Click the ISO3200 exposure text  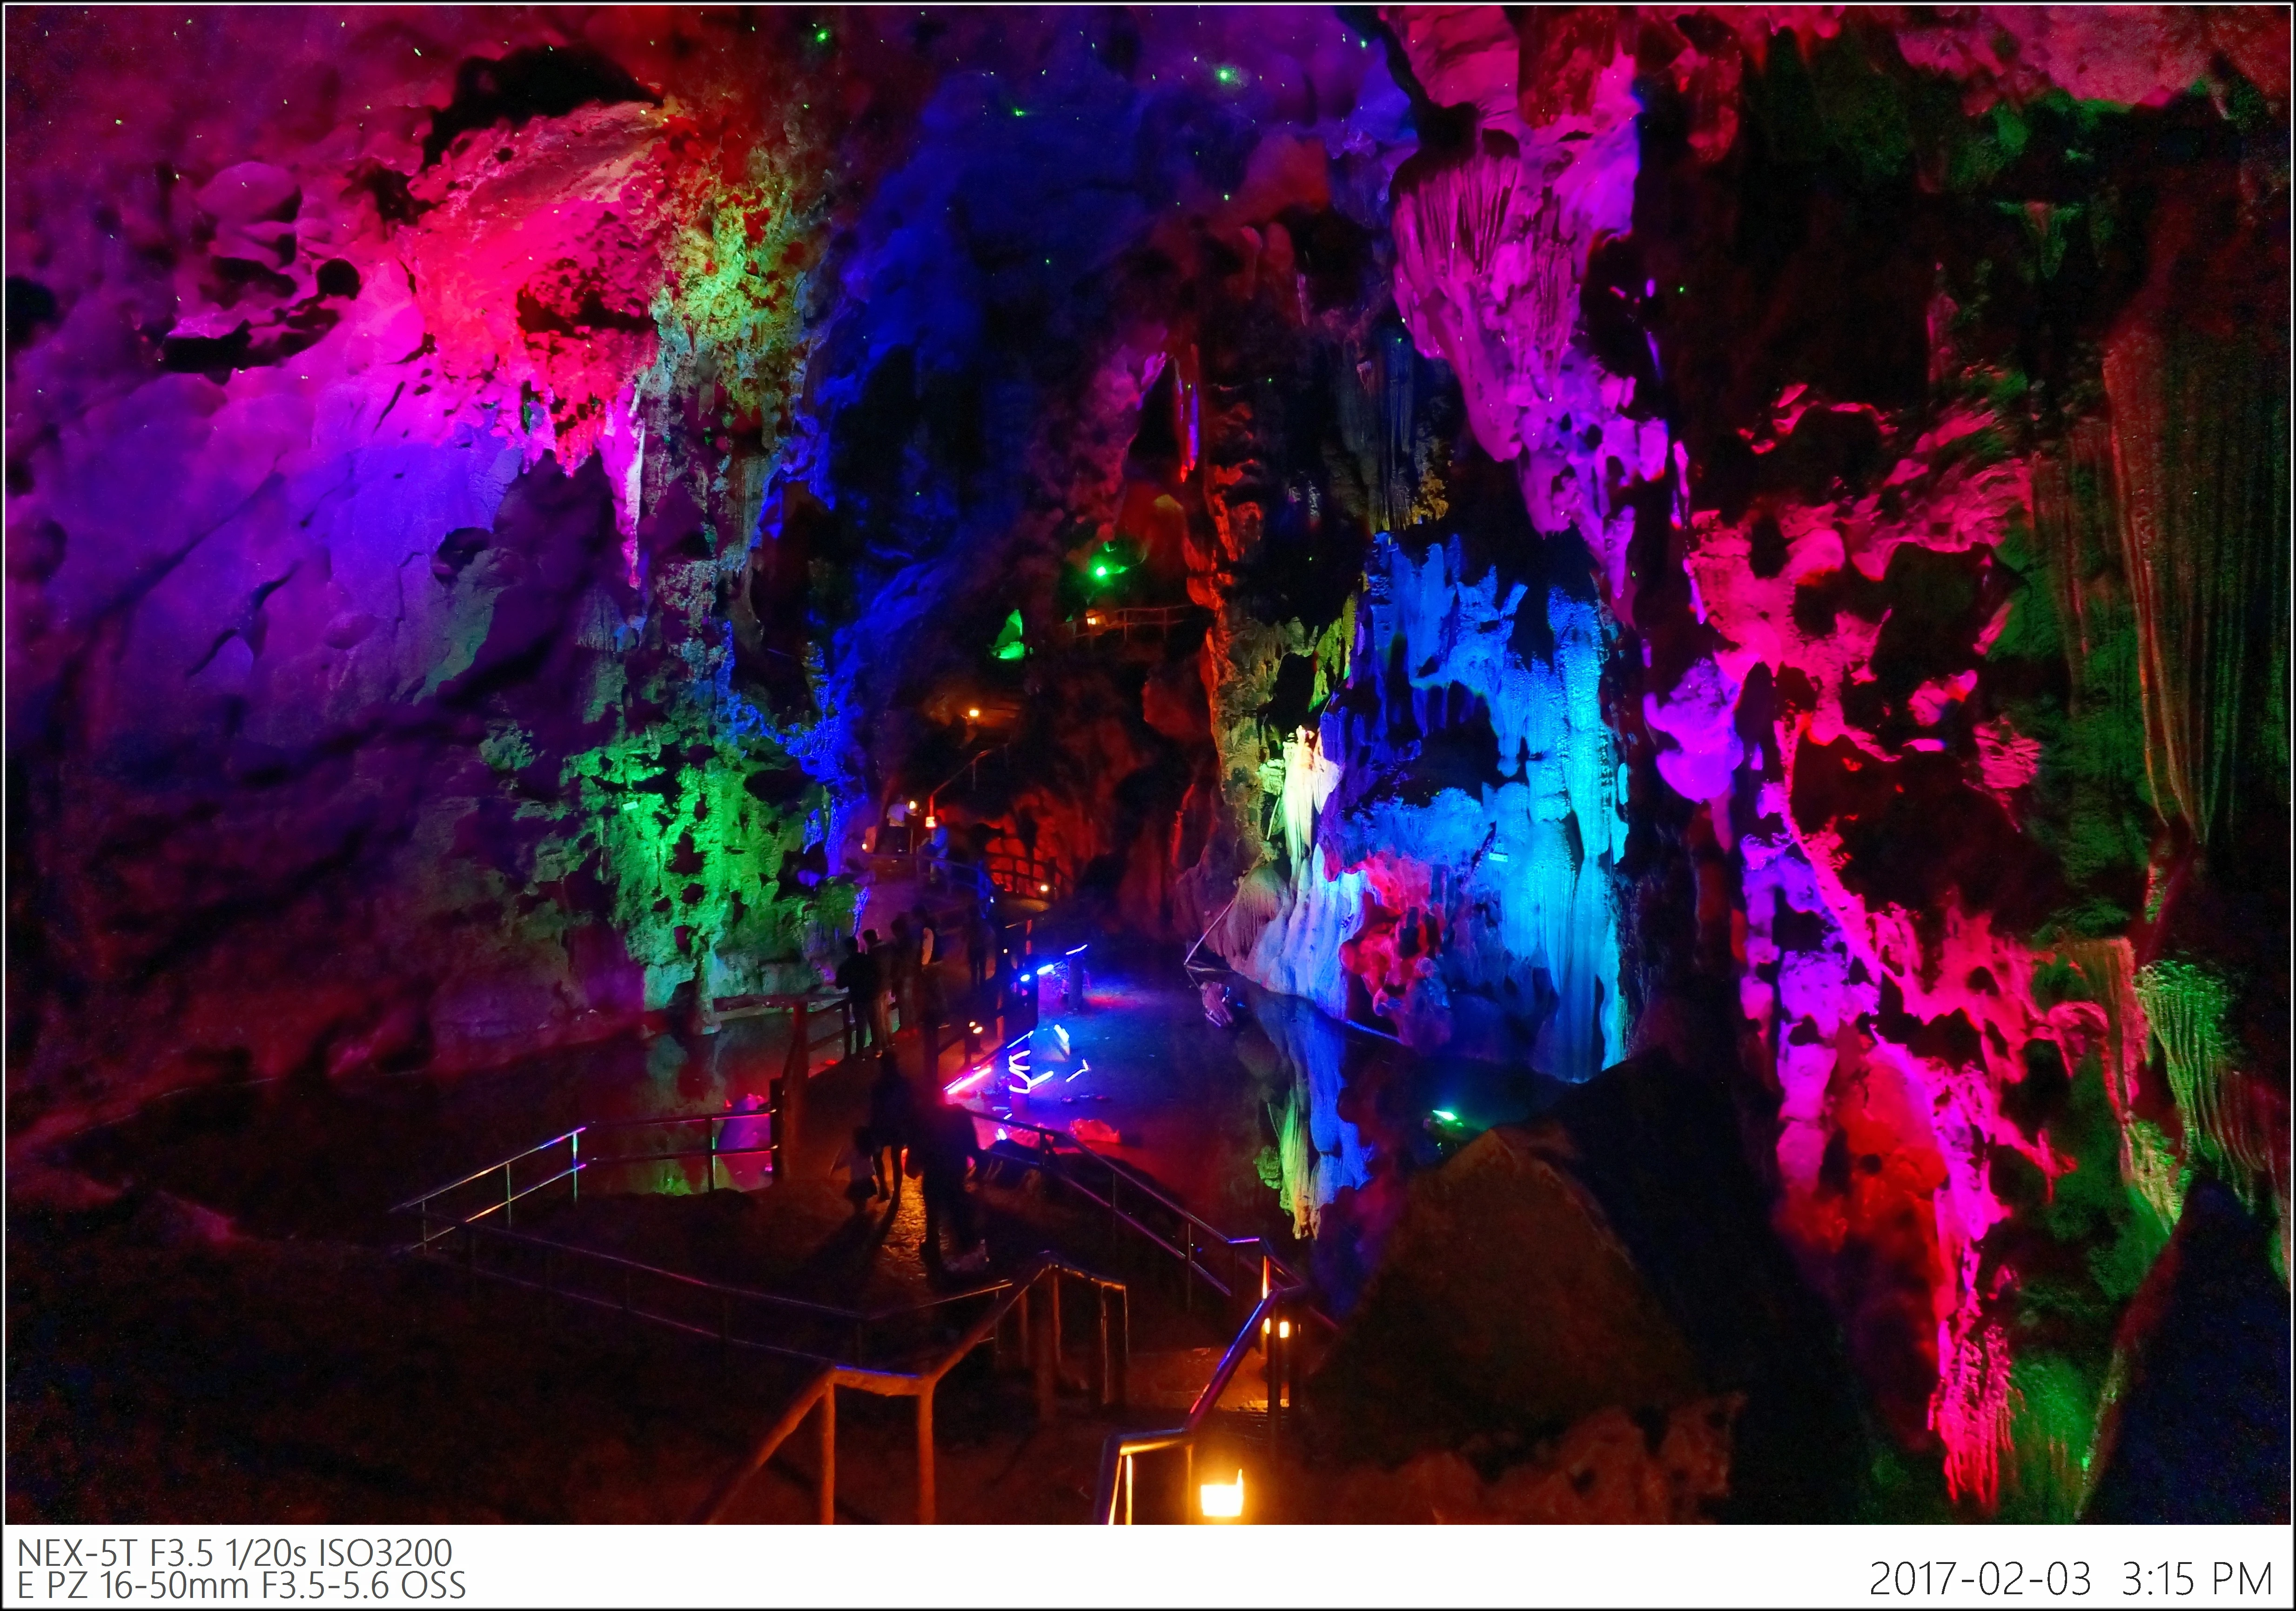[384, 1553]
